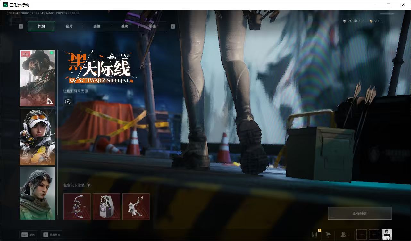Open the flags icon in bottom bar
This screenshot has height=241, width=411.
click(328, 235)
